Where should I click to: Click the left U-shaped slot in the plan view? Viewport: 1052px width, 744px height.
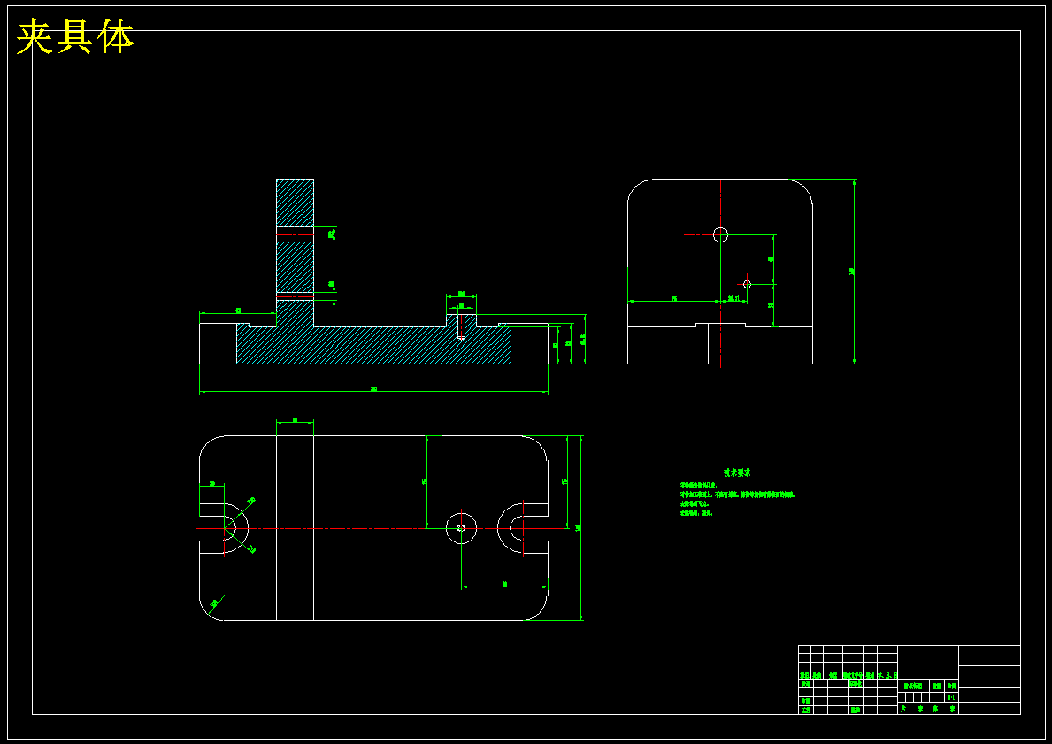coord(224,529)
